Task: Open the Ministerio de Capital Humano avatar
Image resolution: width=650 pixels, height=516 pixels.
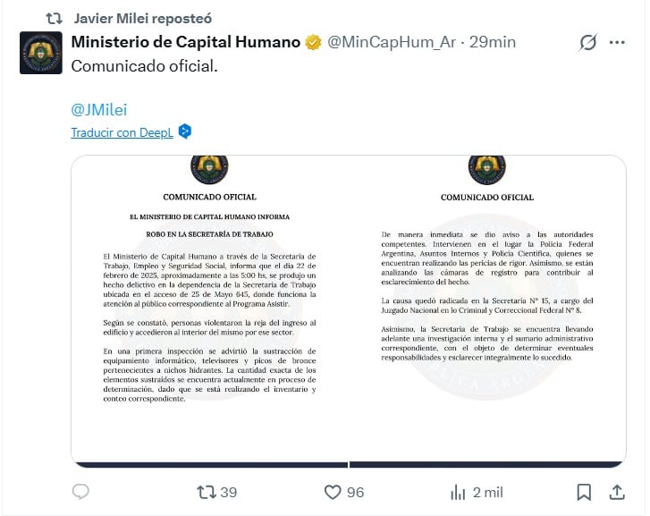Action: pyautogui.click(x=41, y=53)
